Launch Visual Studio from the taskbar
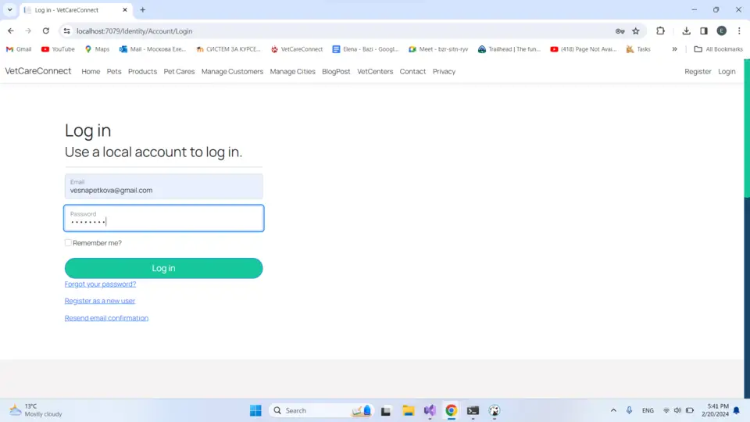750x422 pixels. 430,410
